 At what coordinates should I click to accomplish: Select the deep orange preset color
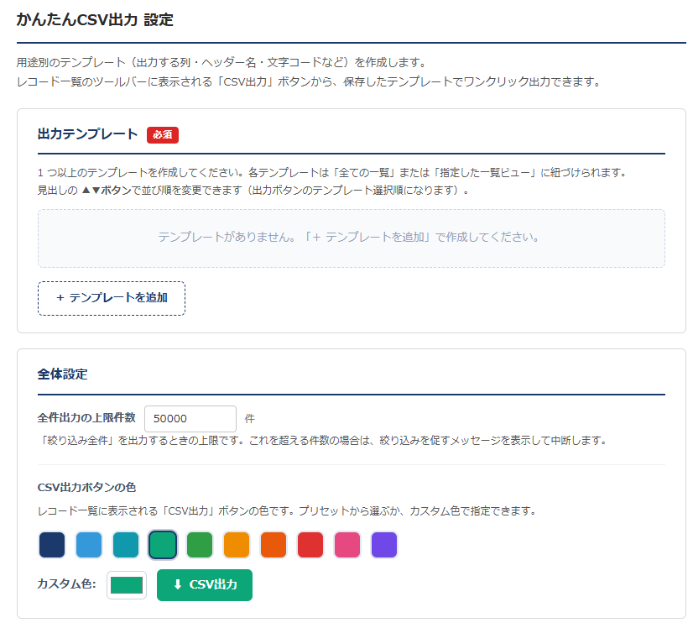(x=274, y=544)
